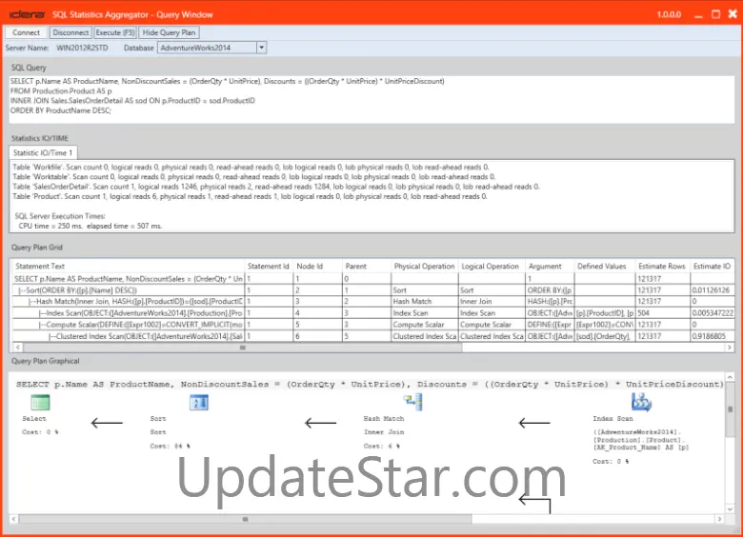
Task: Click the 0.9186805 Estimate IO cell
Action: click(713, 336)
